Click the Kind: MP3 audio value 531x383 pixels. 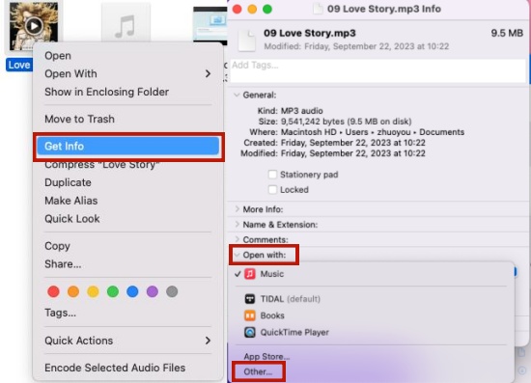pyautogui.click(x=302, y=111)
